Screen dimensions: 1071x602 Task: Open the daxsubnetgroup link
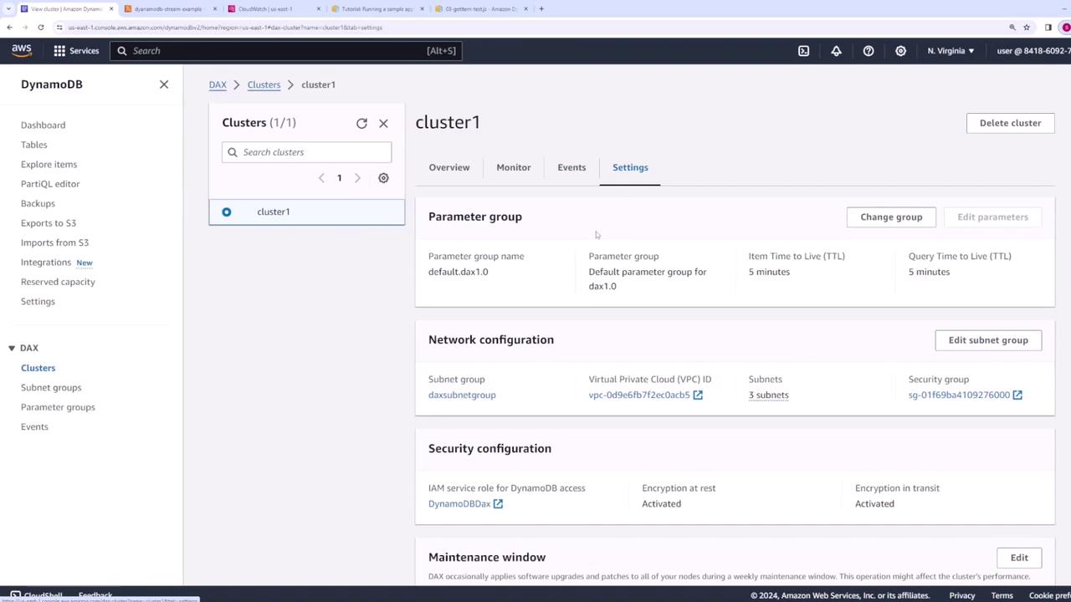[462, 395]
